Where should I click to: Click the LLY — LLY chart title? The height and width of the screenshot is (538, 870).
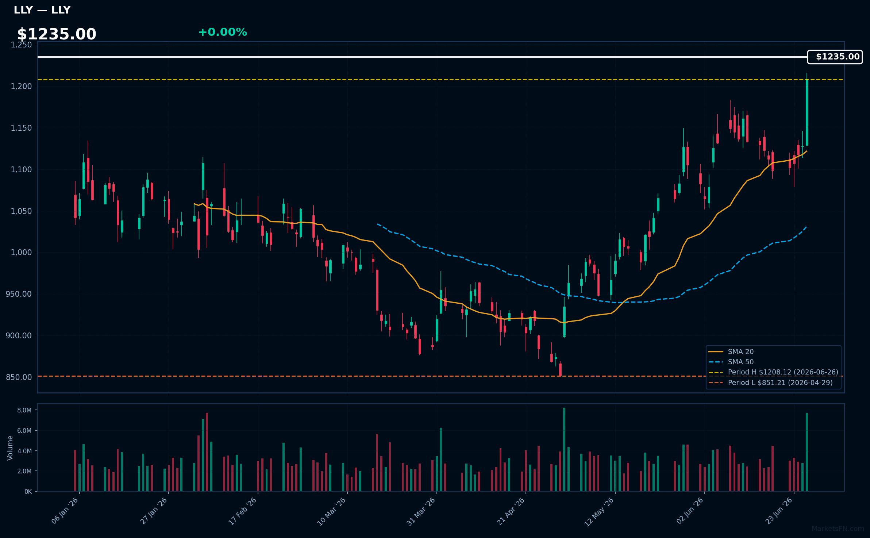point(42,10)
